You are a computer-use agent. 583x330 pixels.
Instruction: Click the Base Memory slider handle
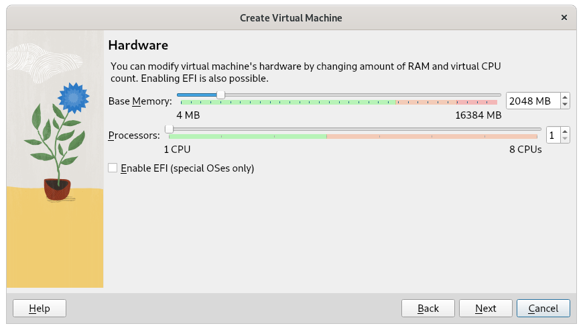220,95
